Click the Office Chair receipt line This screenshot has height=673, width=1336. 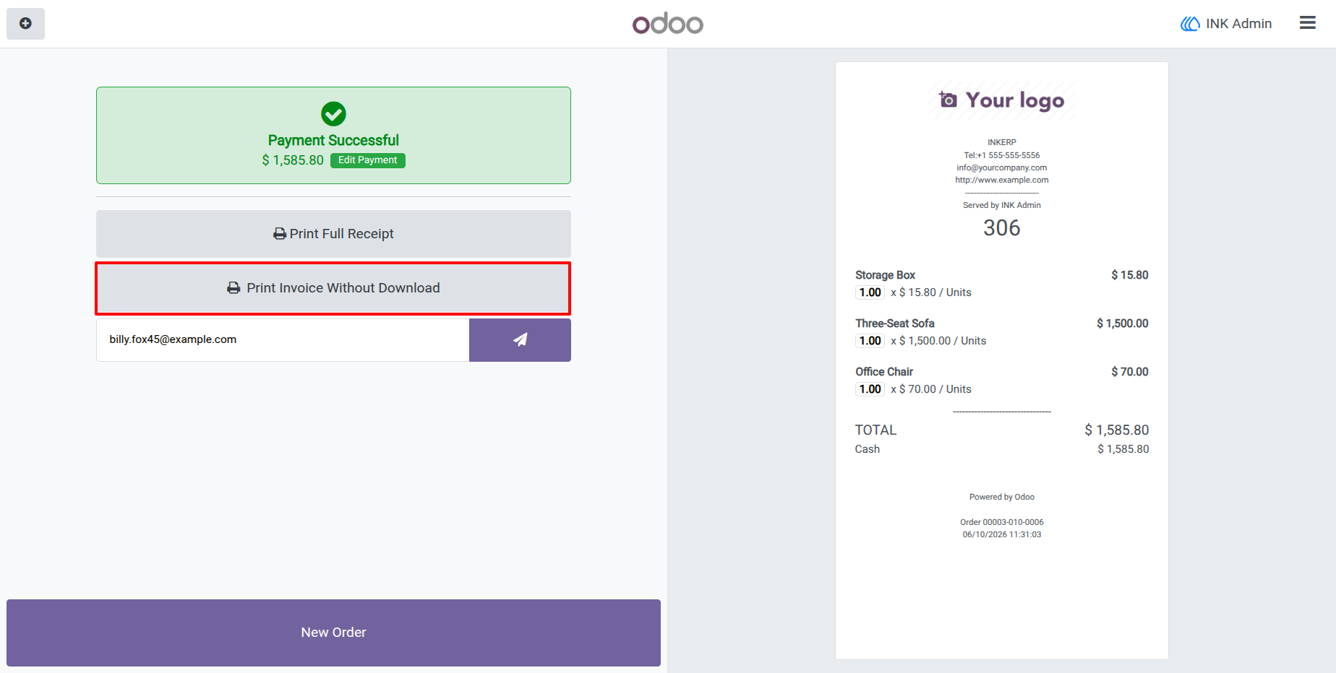point(1001,381)
